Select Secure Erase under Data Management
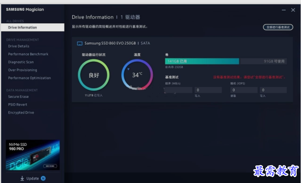Image resolution: width=301 pixels, height=183 pixels. pyautogui.click(x=18, y=97)
